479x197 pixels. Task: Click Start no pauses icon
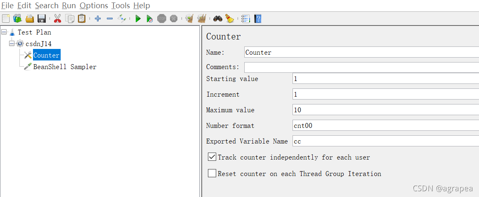(150, 19)
